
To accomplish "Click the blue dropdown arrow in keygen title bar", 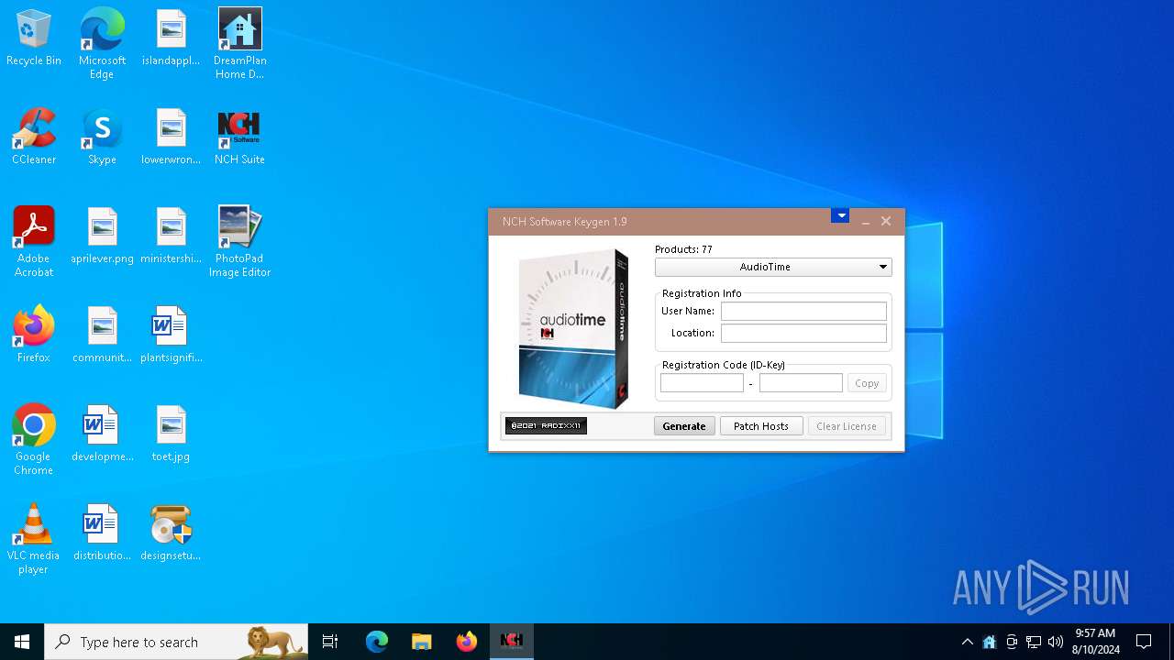I will [840, 216].
